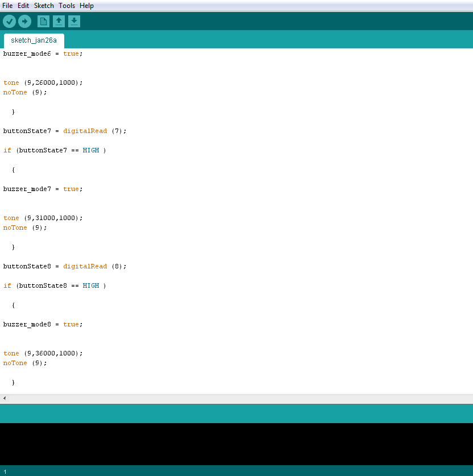The image size is (473, 476).
Task: Click the last 'noTone (9);' line
Action: click(x=25, y=363)
